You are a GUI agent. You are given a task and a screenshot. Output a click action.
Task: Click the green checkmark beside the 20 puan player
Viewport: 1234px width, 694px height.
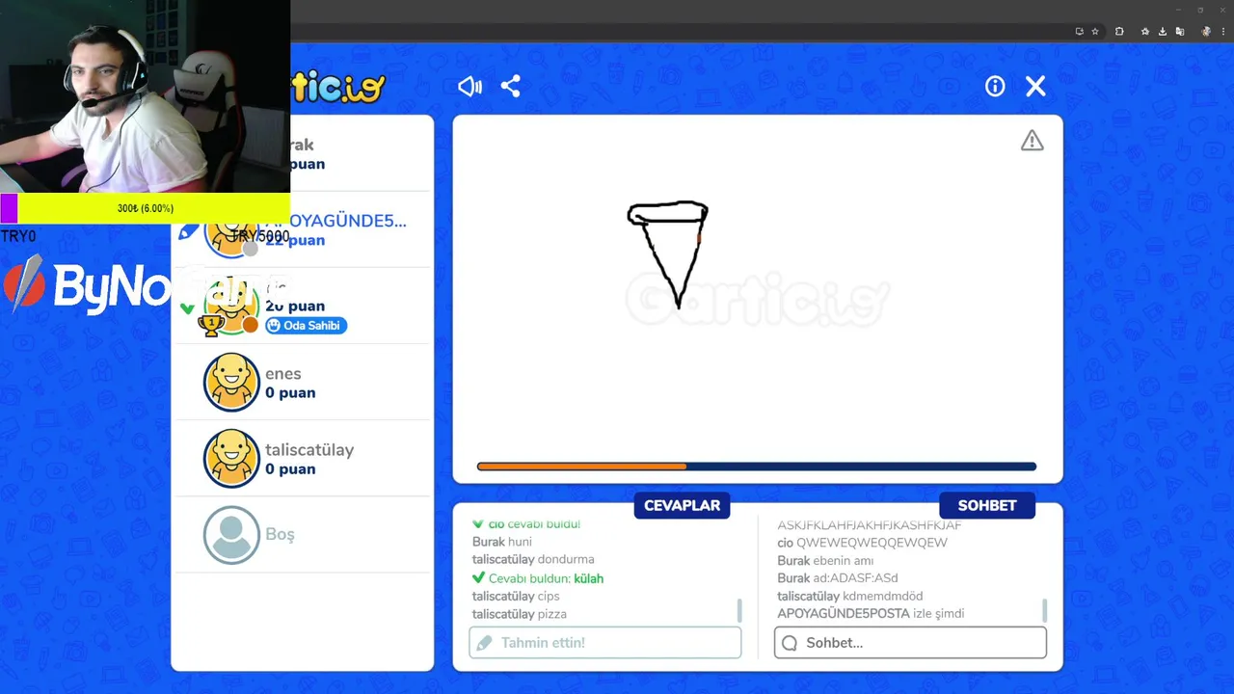(187, 308)
